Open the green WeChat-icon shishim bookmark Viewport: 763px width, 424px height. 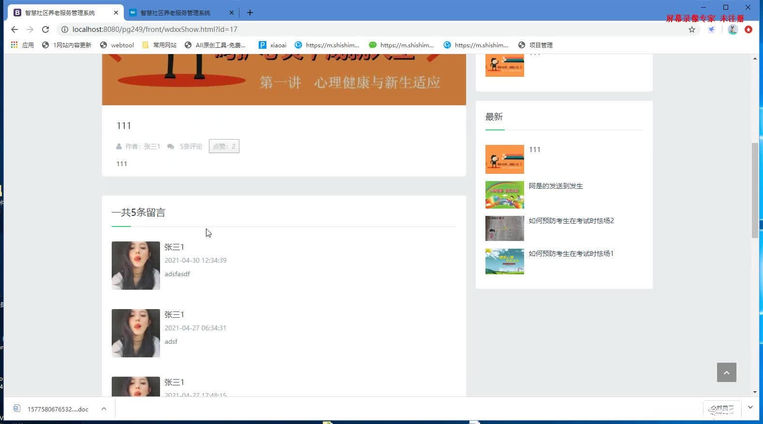coord(401,45)
